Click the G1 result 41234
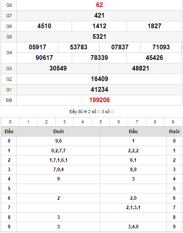This screenshot has height=233, width=183. coord(100,89)
